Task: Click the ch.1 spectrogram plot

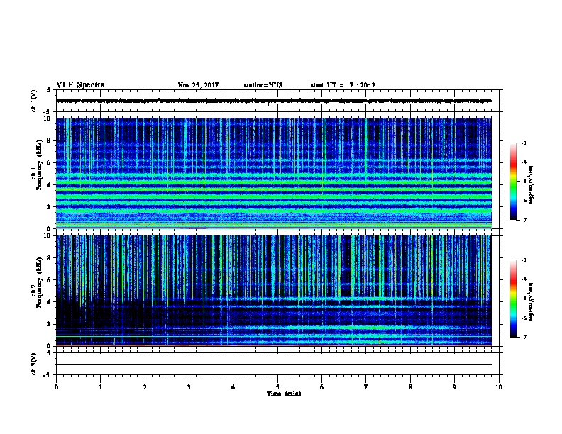Action: pos(274,173)
